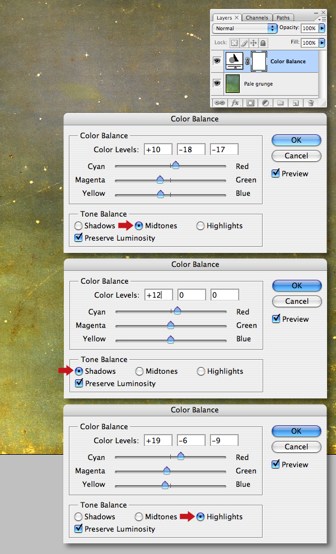Click the Magenta-Green slider handle in top dialog
Image resolution: width=336 pixels, height=554 pixels.
point(160,179)
